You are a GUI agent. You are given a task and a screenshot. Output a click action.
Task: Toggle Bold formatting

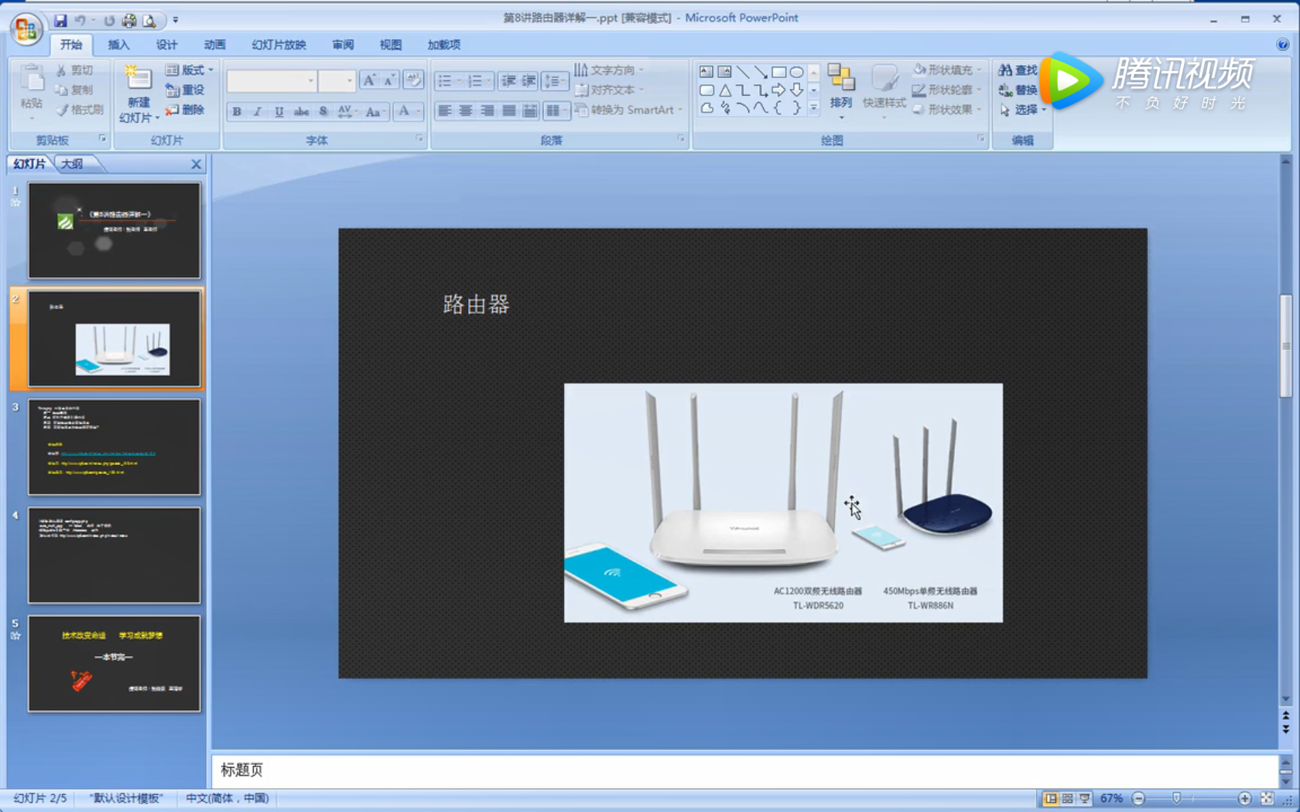coord(237,111)
